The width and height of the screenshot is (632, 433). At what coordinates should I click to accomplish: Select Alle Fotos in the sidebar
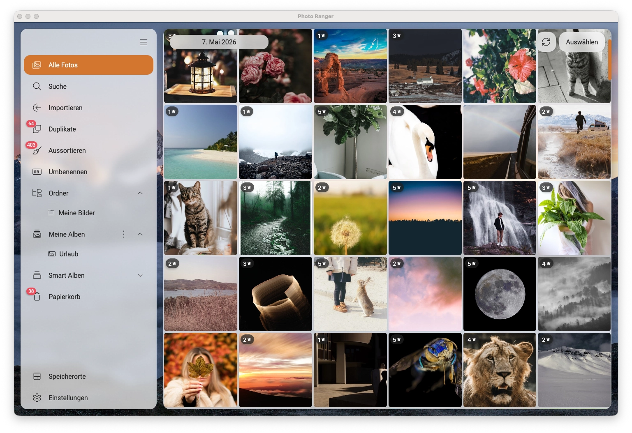point(88,65)
